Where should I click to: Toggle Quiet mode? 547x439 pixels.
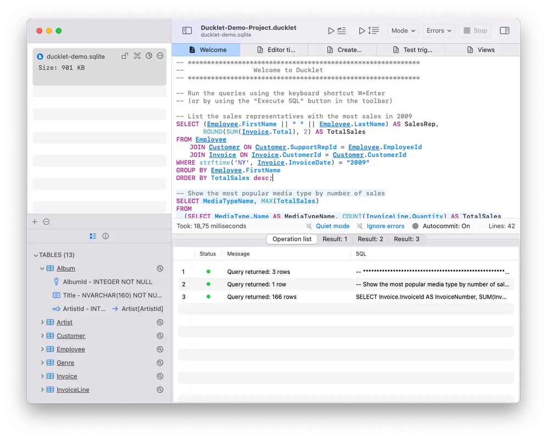pos(327,226)
